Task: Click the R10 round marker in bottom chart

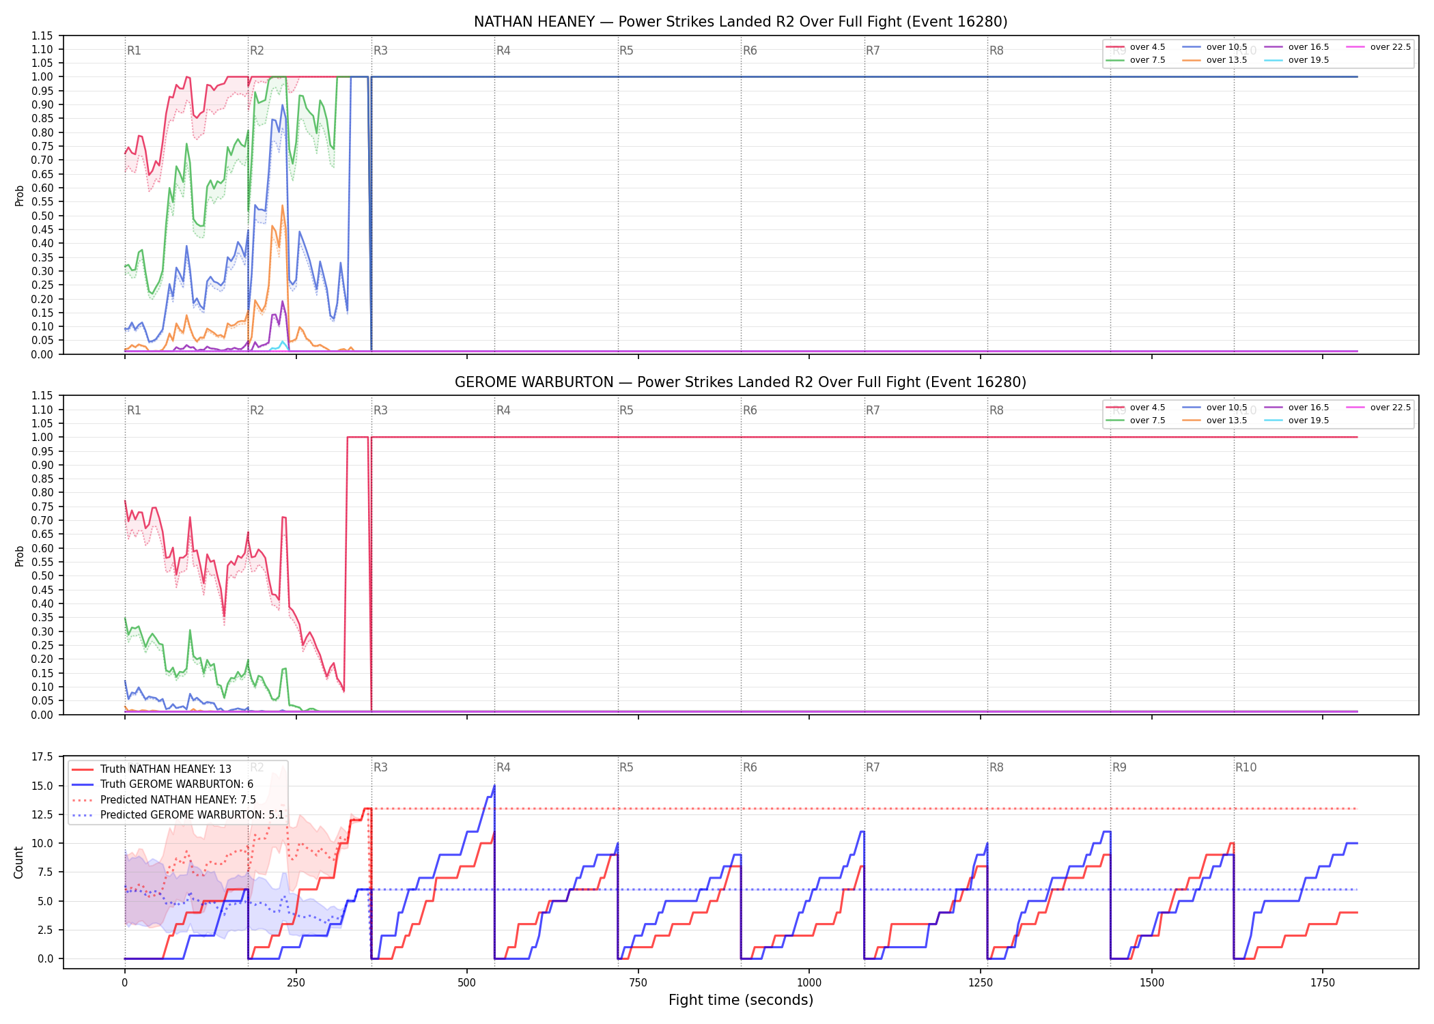Action: tap(1246, 767)
